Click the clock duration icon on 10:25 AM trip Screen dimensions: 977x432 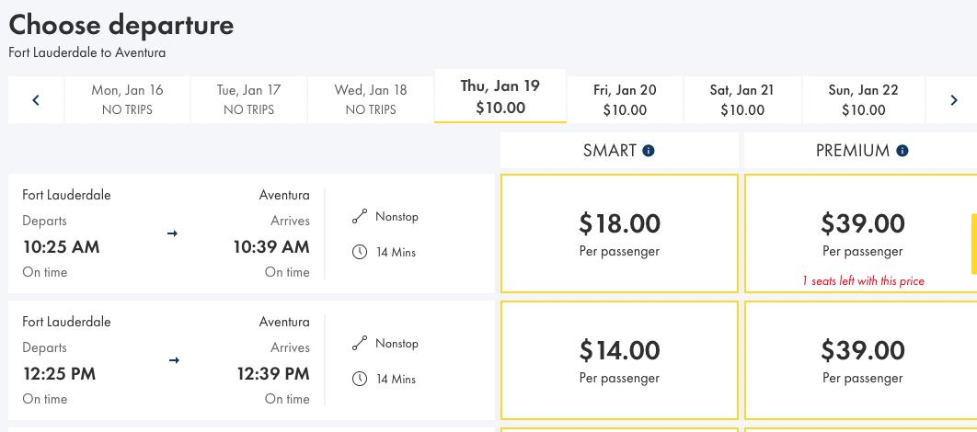pyautogui.click(x=360, y=252)
